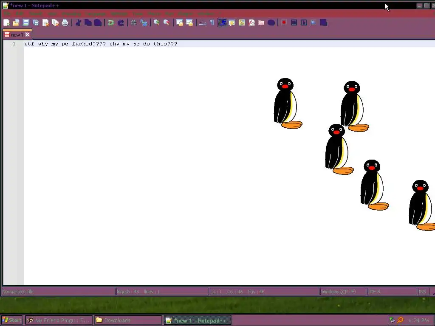Image resolution: width=435 pixels, height=326 pixels.
Task: Open the Language menu
Action: [96, 14]
